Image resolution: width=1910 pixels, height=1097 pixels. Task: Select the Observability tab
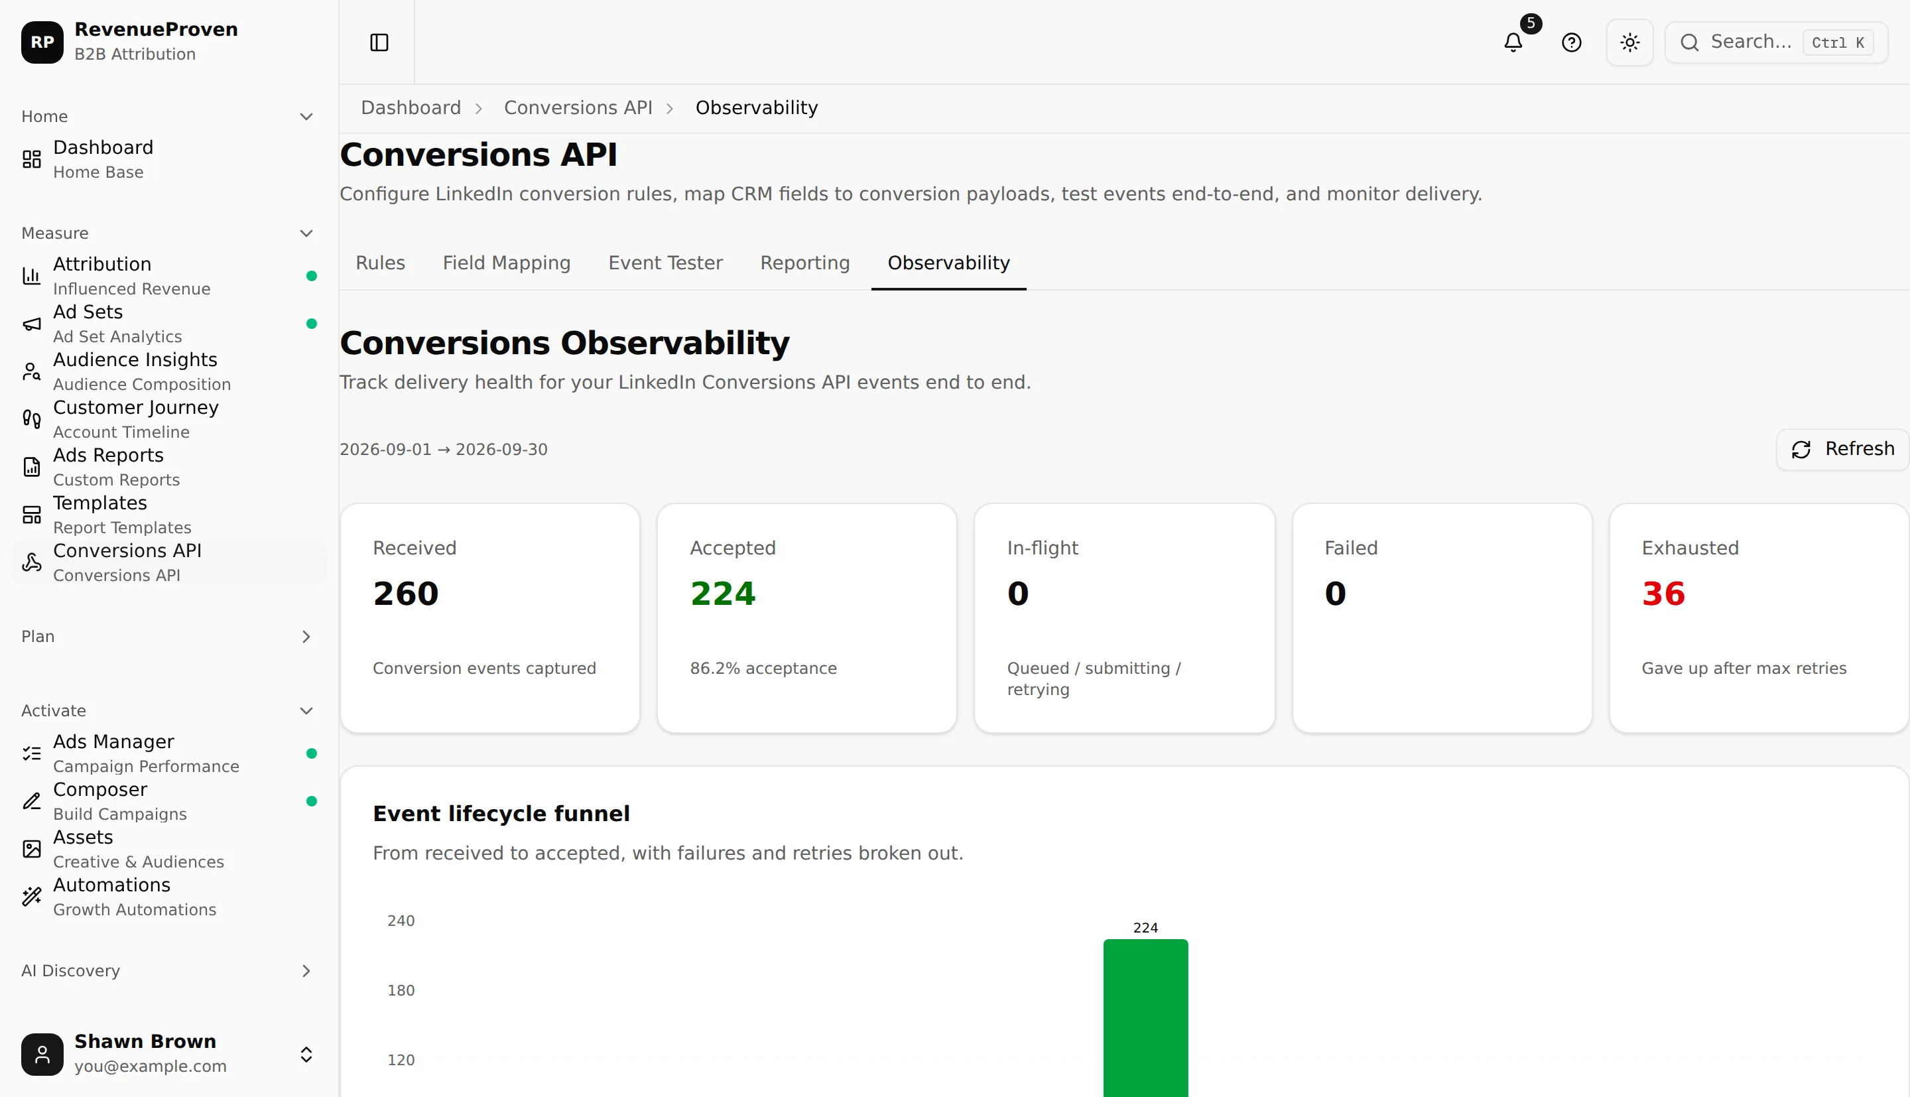click(949, 263)
